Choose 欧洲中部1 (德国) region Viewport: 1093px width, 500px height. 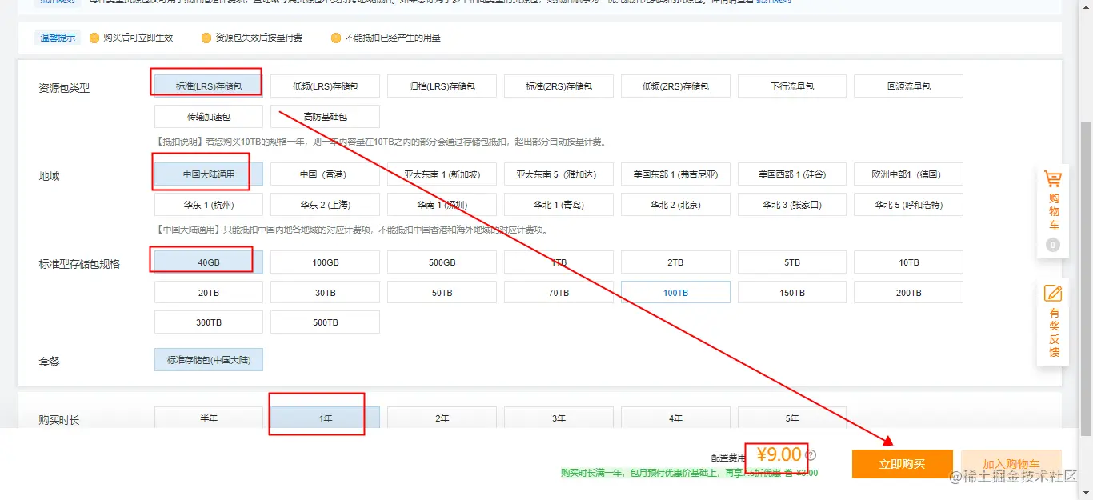908,174
